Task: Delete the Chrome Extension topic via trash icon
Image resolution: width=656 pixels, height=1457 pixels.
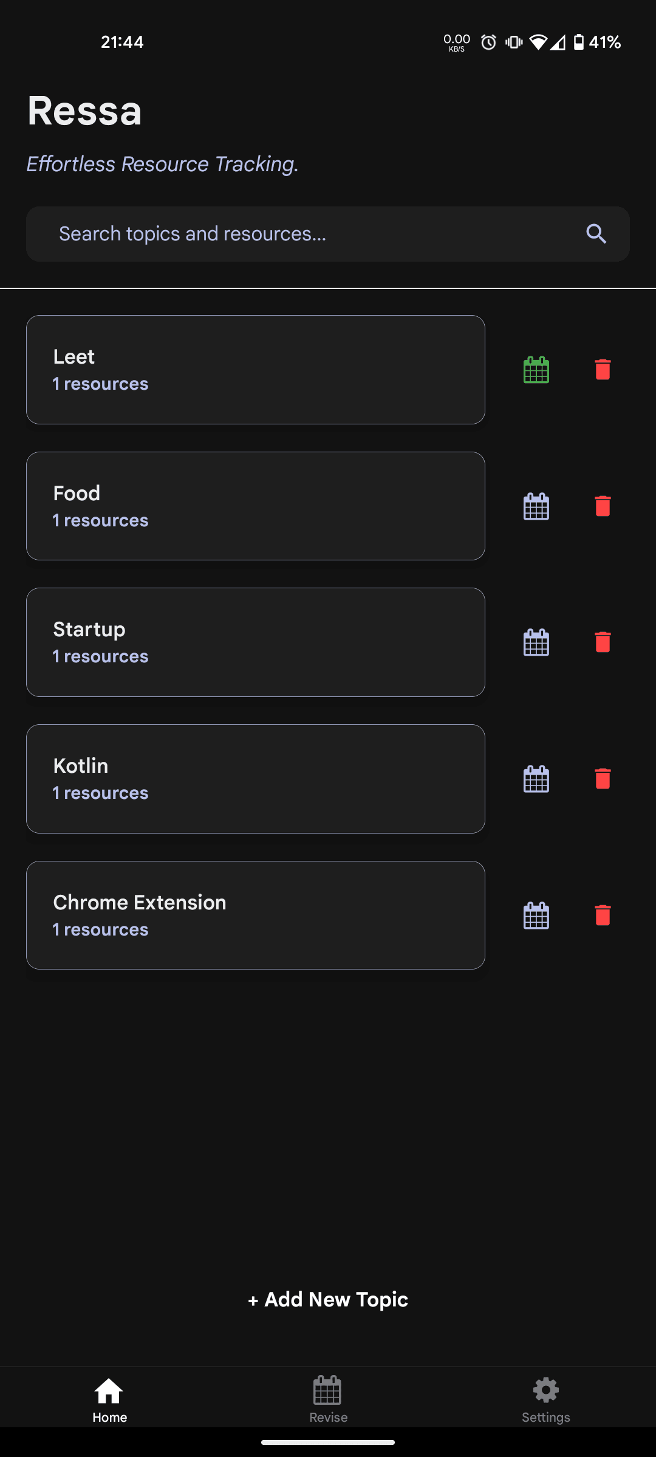Action: click(x=602, y=915)
